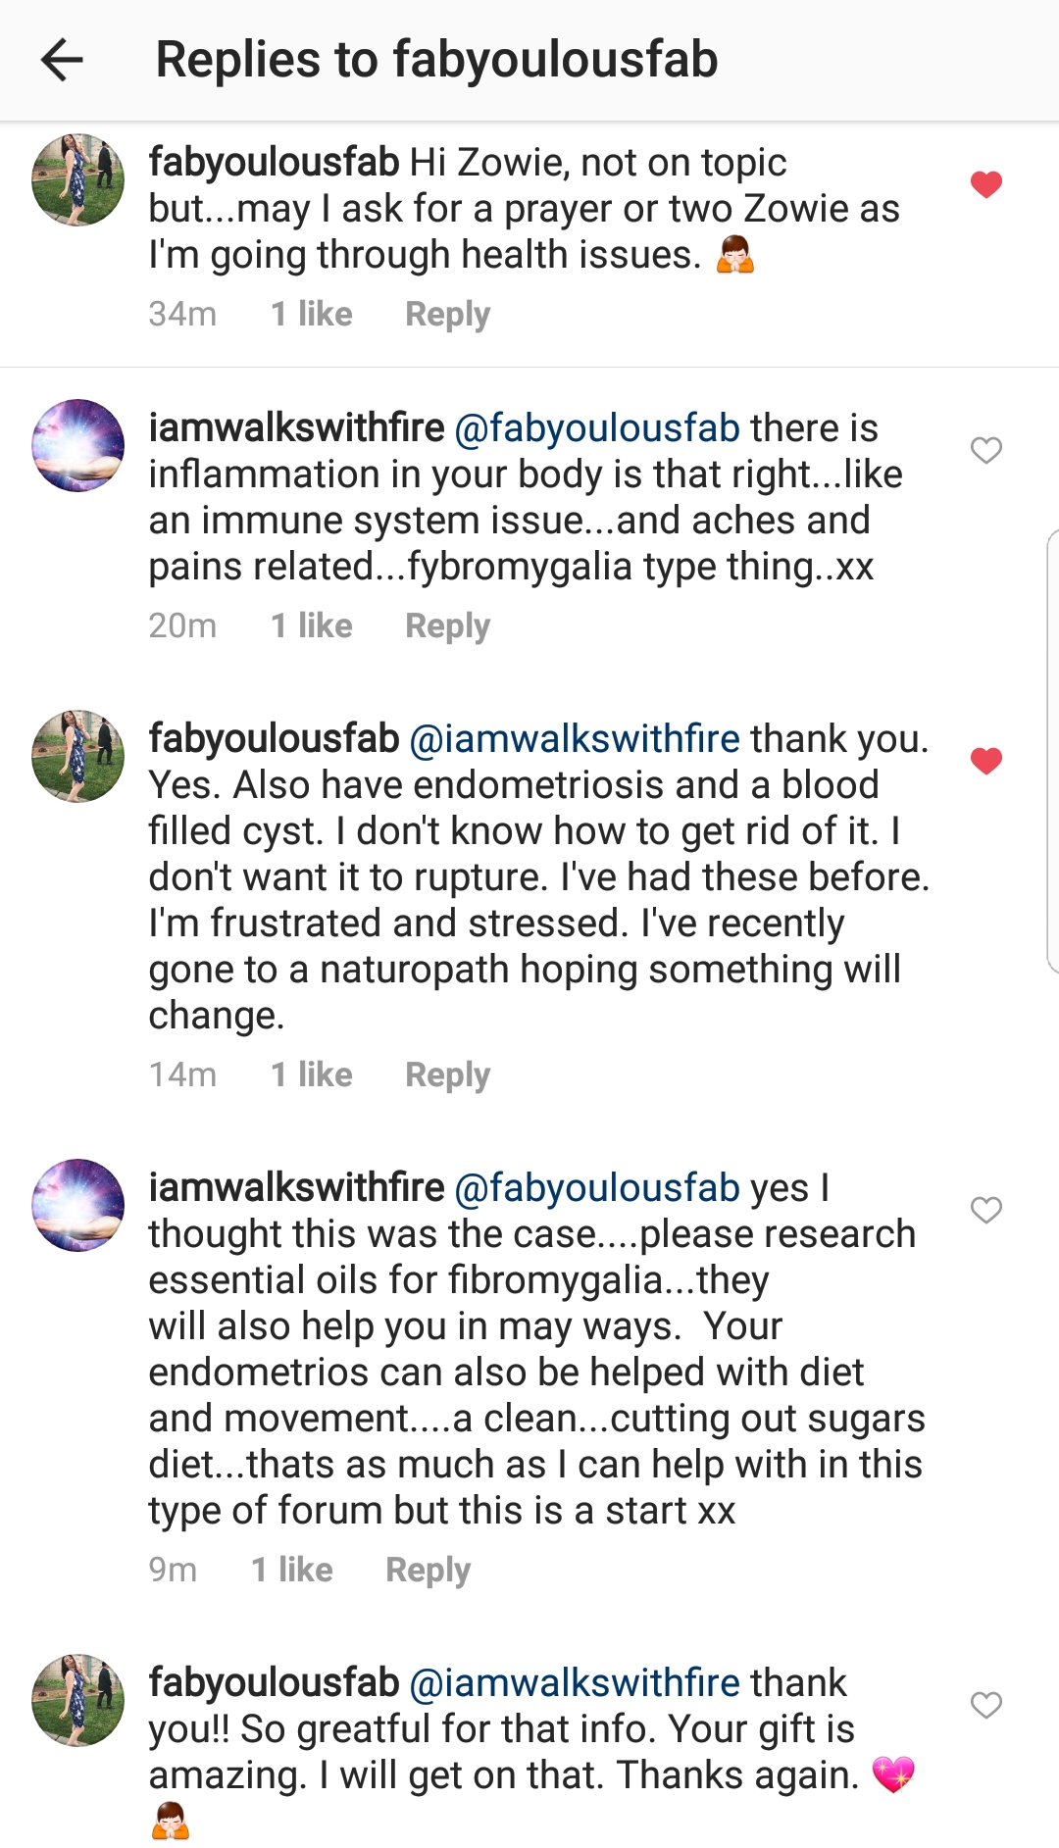Reply to the 9m essential oils comment

click(428, 1570)
